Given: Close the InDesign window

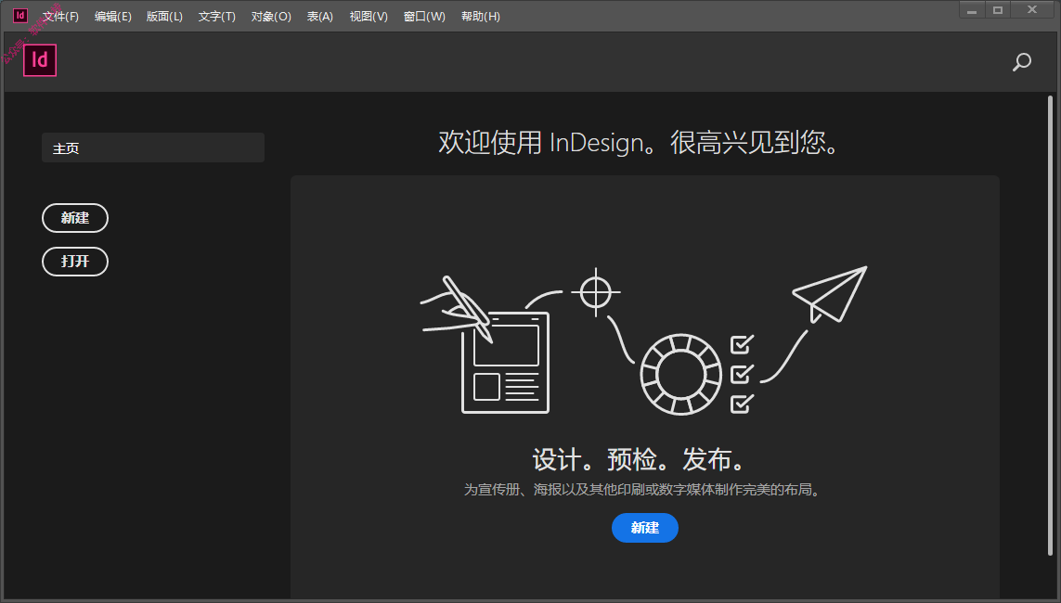Looking at the screenshot, I should point(1032,10).
